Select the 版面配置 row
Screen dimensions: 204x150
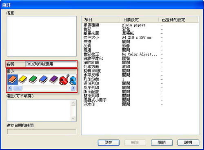tap(140, 92)
